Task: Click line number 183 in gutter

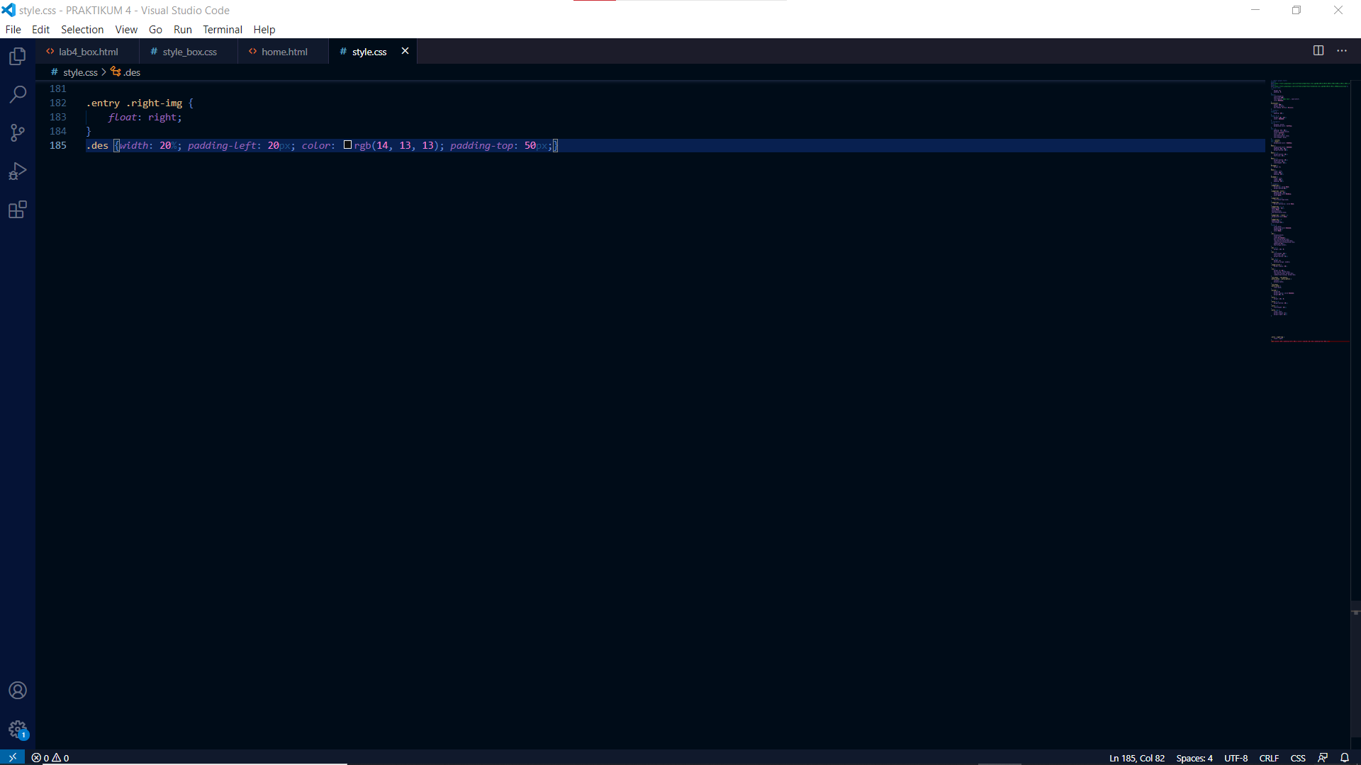Action: click(x=58, y=117)
